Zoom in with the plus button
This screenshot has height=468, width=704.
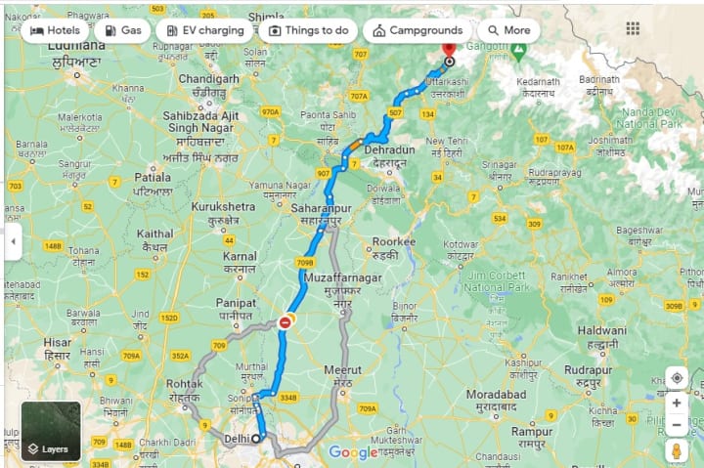pos(677,403)
